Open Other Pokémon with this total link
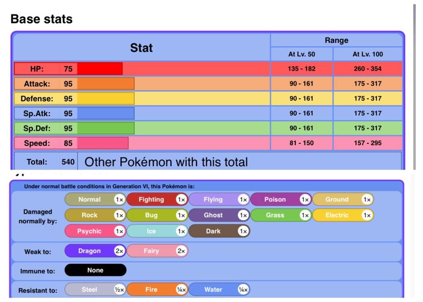The image size is (423, 302). [x=166, y=162]
